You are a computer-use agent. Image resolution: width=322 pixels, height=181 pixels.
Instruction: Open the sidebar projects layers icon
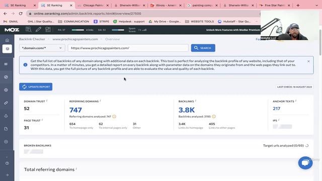pos(7,49)
